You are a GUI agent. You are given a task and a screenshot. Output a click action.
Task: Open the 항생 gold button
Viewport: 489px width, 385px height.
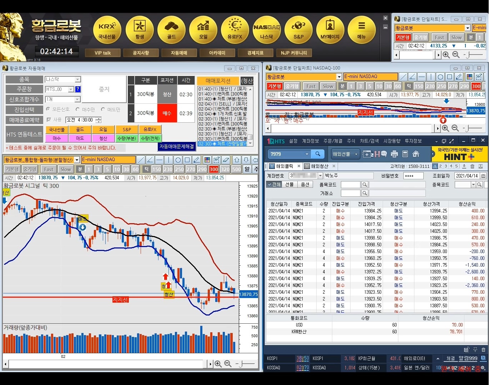[x=140, y=30]
